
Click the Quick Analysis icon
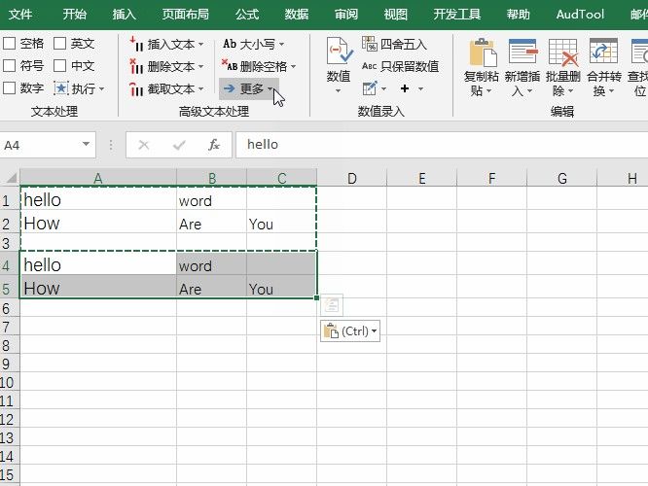(332, 305)
